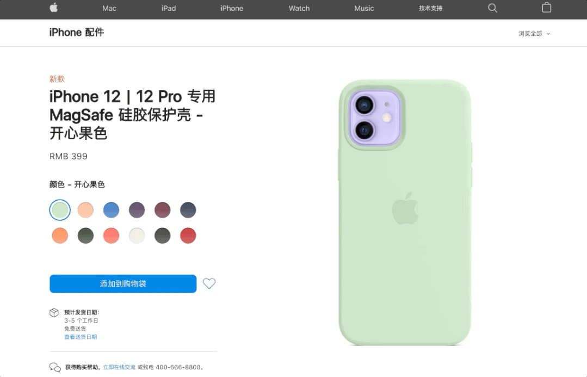The image size is (587, 377).
Task: Expand the 浏览全部 dropdown
Action: click(534, 34)
